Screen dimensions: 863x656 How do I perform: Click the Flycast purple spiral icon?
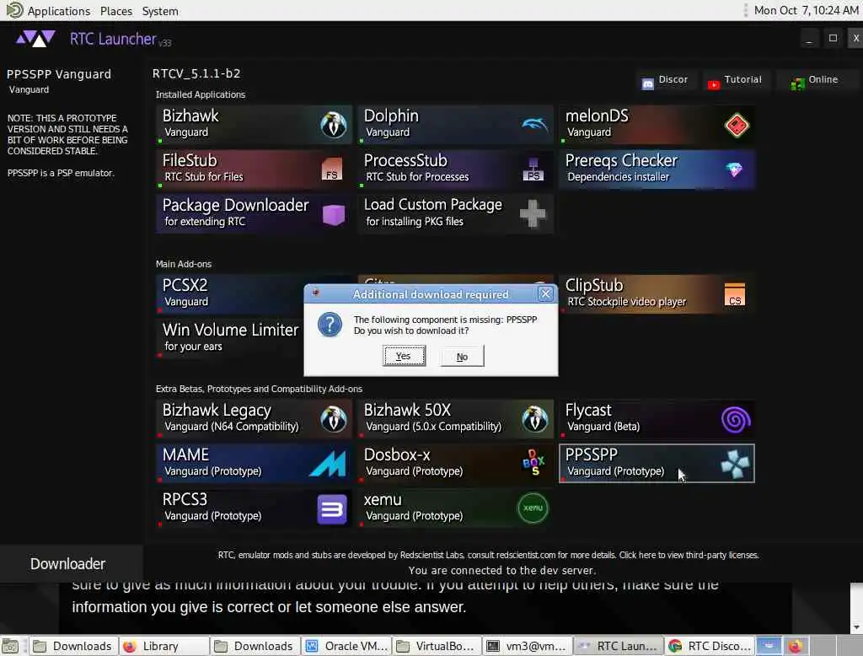point(736,420)
